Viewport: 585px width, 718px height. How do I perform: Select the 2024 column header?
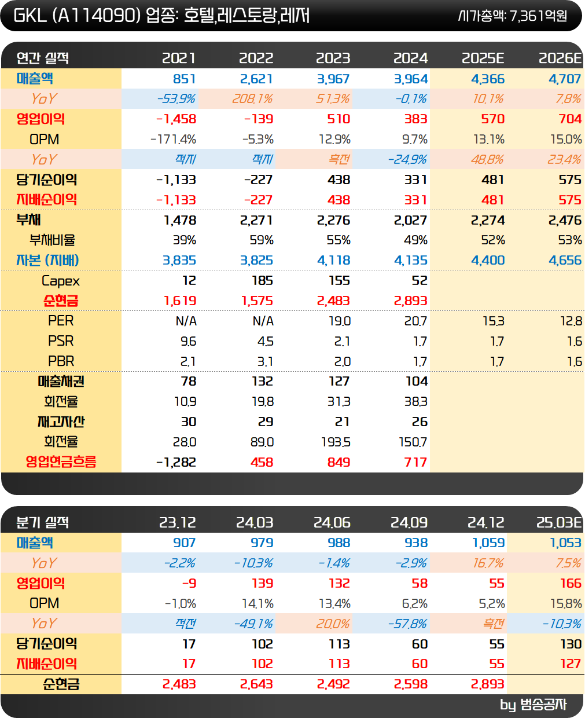pyautogui.click(x=410, y=58)
